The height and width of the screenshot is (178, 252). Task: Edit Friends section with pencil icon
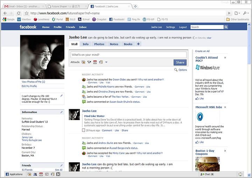tap(61, 165)
